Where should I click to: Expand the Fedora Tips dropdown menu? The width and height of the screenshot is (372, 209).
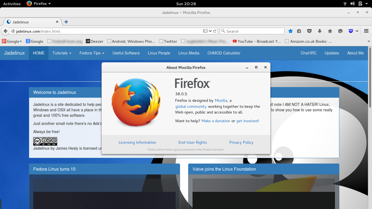pos(92,53)
